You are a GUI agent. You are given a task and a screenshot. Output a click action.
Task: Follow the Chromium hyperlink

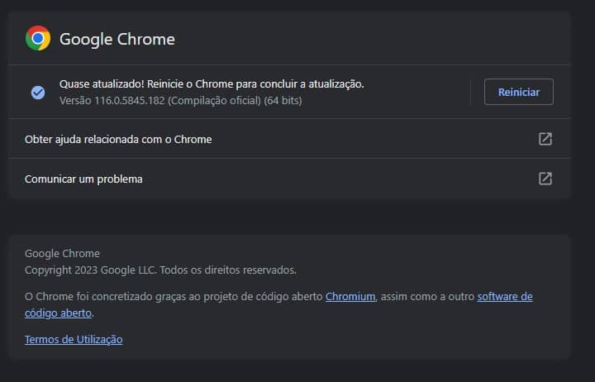pyautogui.click(x=350, y=297)
